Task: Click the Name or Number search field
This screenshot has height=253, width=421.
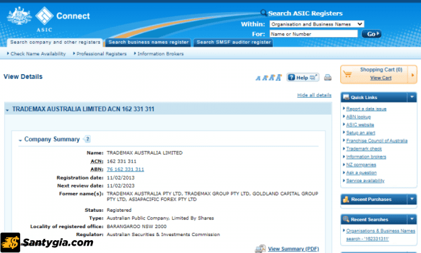Action: (314, 34)
